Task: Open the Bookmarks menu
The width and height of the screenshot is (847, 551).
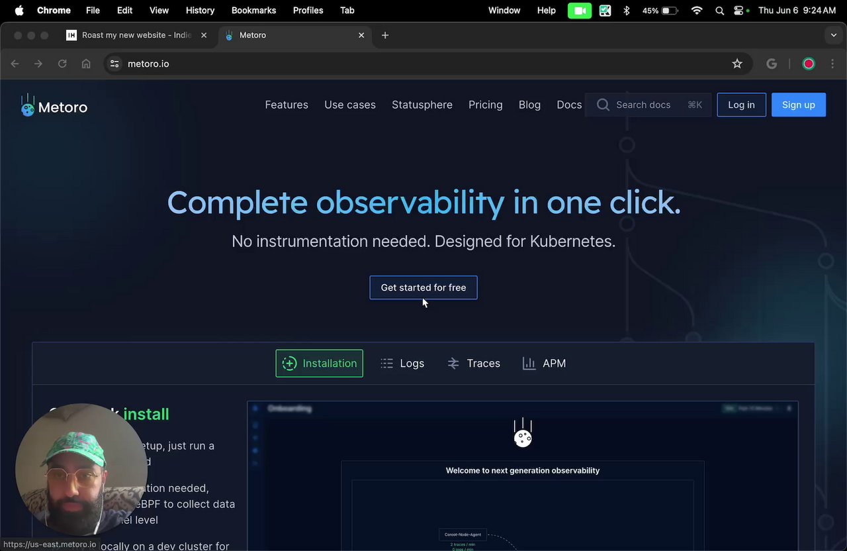Action: click(x=253, y=11)
